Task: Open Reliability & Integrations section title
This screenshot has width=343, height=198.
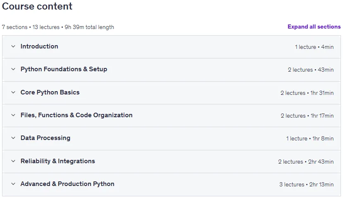Action: (x=58, y=161)
